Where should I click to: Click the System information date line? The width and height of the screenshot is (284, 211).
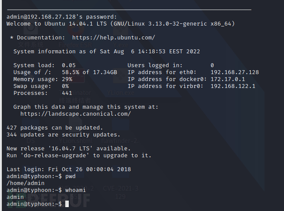pyautogui.click(x=107, y=52)
